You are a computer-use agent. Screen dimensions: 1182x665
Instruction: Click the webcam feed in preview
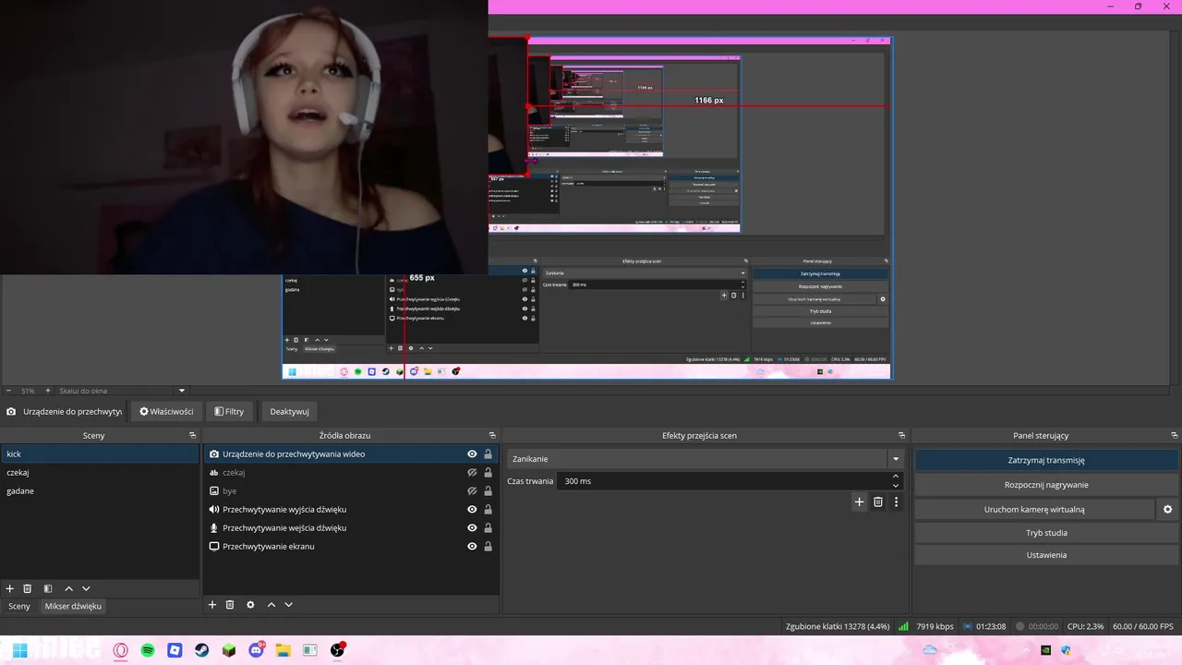coord(244,138)
